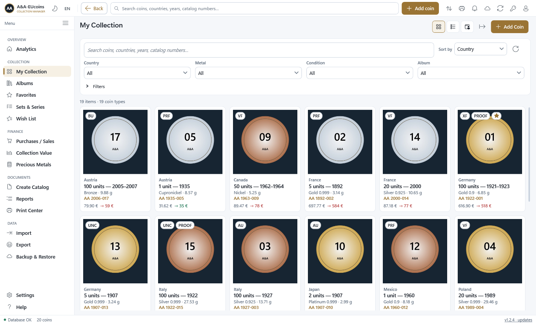Click the v1.2.4 updates link
Screen dimensions: 536x324
[518, 320]
